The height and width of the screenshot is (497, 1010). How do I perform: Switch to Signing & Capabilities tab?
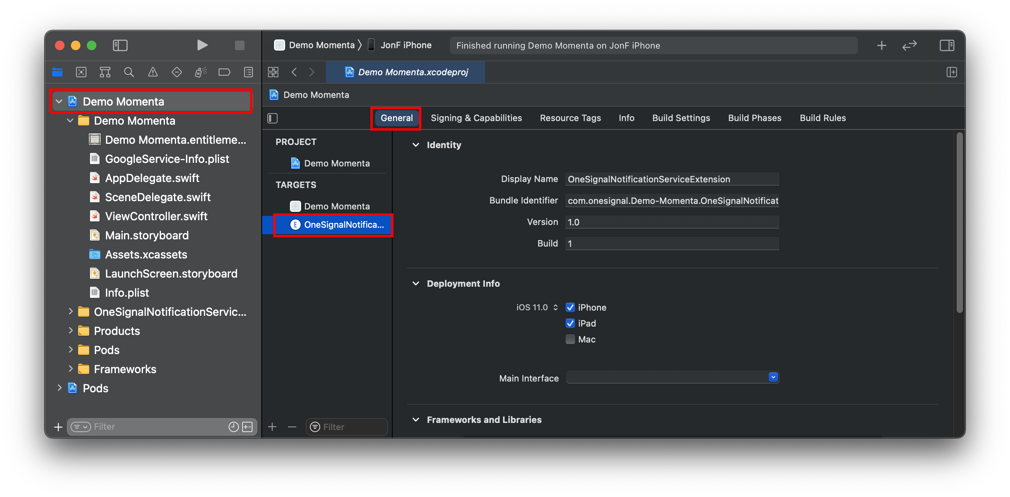[476, 118]
